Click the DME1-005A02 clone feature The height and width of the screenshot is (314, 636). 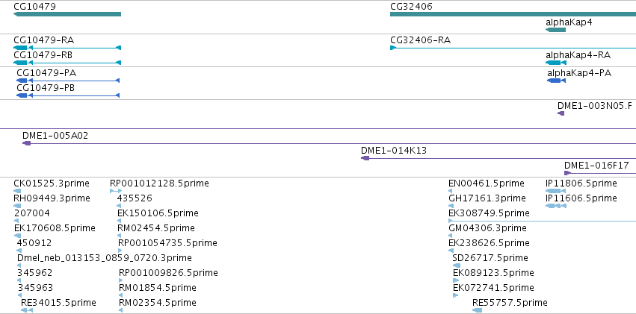pyautogui.click(x=329, y=143)
